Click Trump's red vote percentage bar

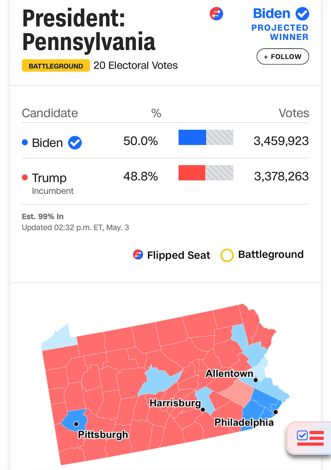coord(192,173)
